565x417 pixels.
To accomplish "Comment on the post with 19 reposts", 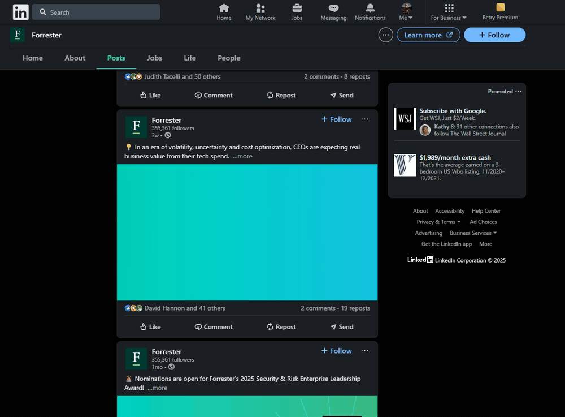I will [x=214, y=327].
